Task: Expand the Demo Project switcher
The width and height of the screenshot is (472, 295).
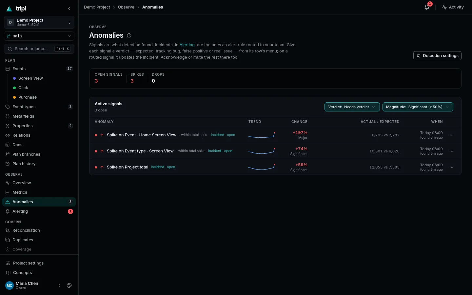Action: [39, 22]
